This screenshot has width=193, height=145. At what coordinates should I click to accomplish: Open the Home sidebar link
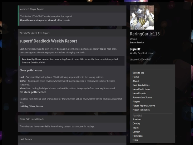(x=136, y=77)
